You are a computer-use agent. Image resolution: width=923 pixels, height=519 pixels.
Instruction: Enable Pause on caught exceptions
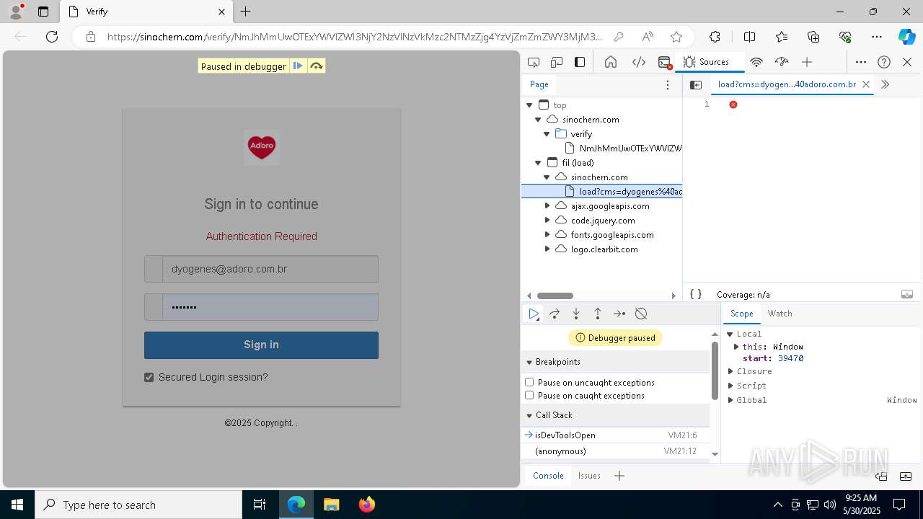coord(529,395)
